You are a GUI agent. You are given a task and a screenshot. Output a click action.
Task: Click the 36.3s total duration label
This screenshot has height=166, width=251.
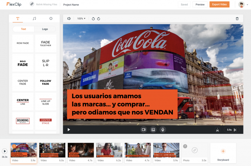(5, 157)
